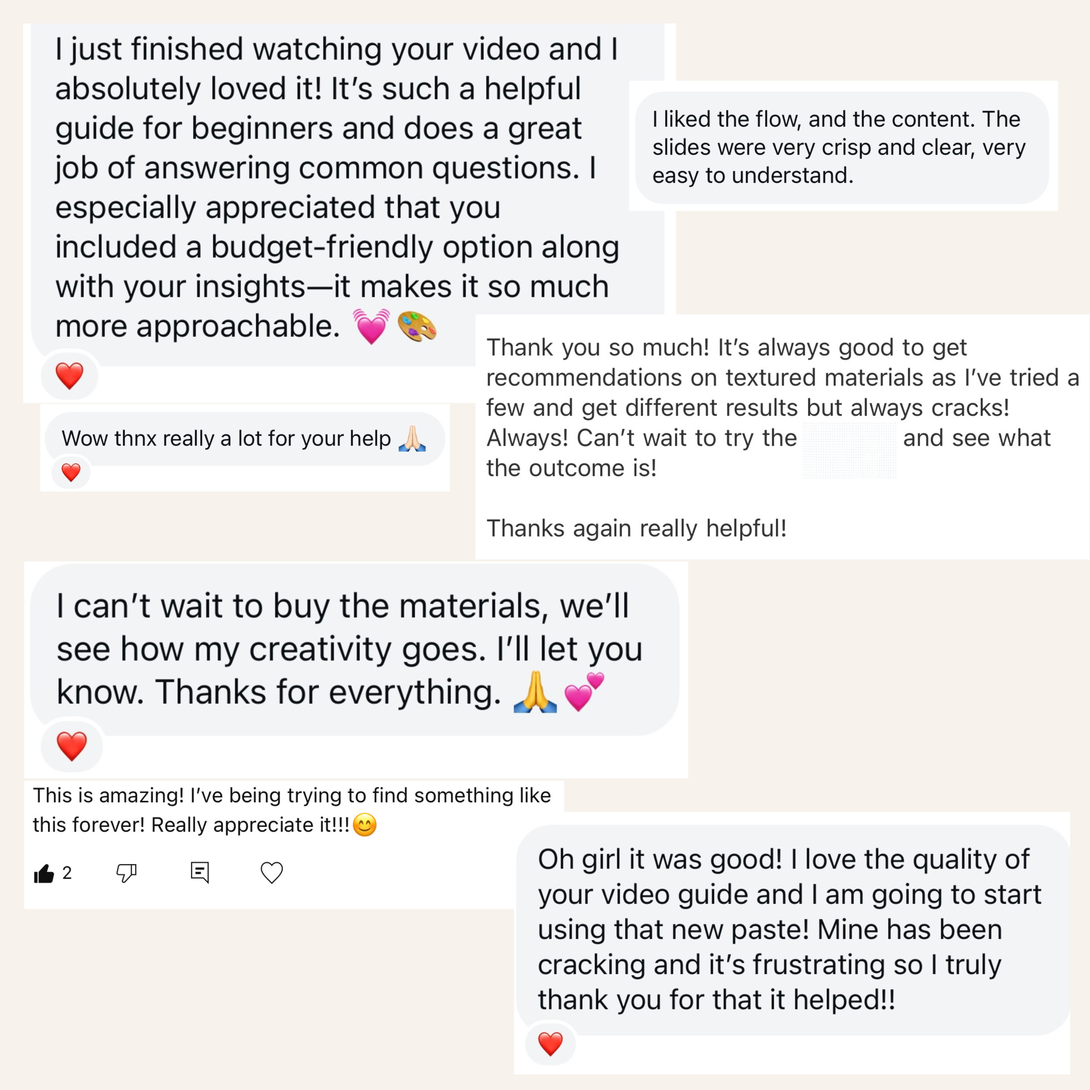This screenshot has width=1090, height=1090.
Task: Select the "I liked the flow" message bubble
Action: click(x=841, y=147)
